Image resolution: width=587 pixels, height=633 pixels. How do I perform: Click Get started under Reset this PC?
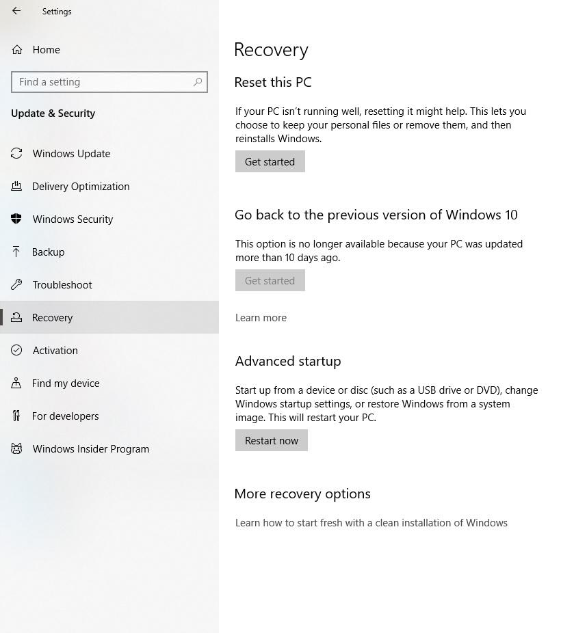pyautogui.click(x=270, y=161)
